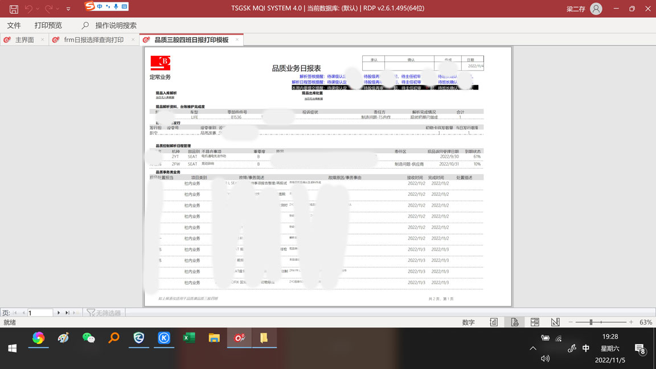Expand the quick access toolbar customize menu
This screenshot has height=369, width=656.
(x=68, y=9)
